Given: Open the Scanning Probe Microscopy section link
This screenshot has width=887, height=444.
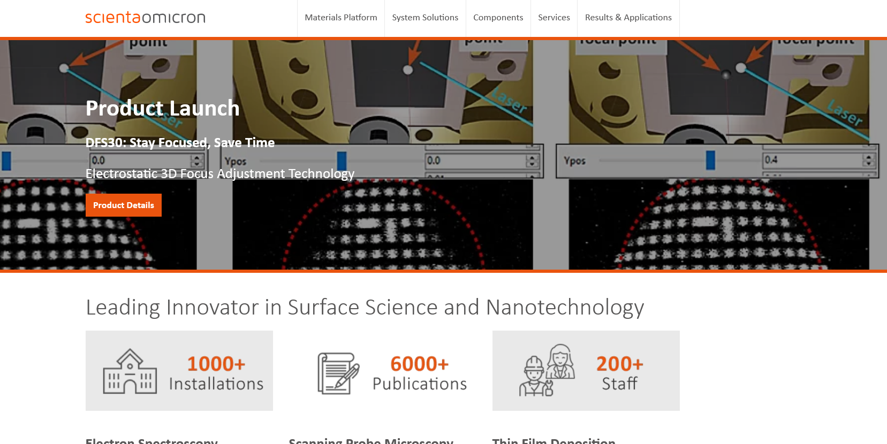Looking at the screenshot, I should (x=371, y=440).
